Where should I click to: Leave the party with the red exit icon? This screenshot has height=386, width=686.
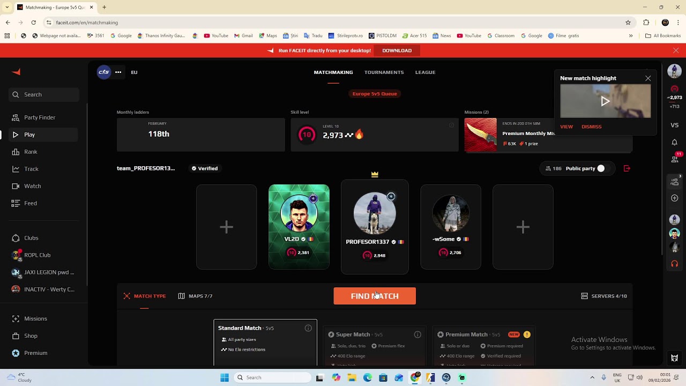627,168
